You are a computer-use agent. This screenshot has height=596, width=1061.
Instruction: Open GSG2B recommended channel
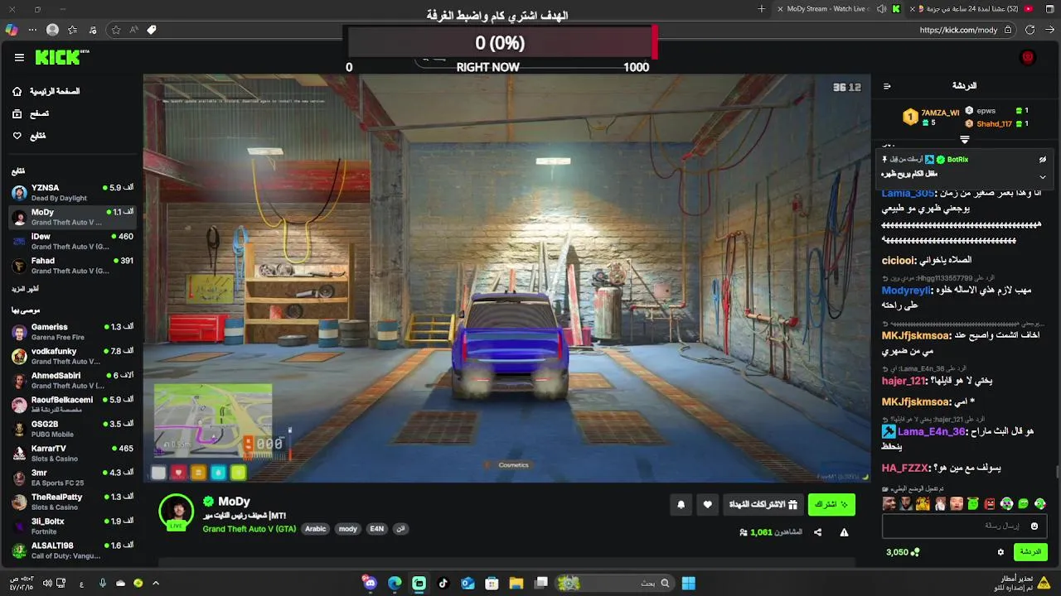(x=72, y=429)
